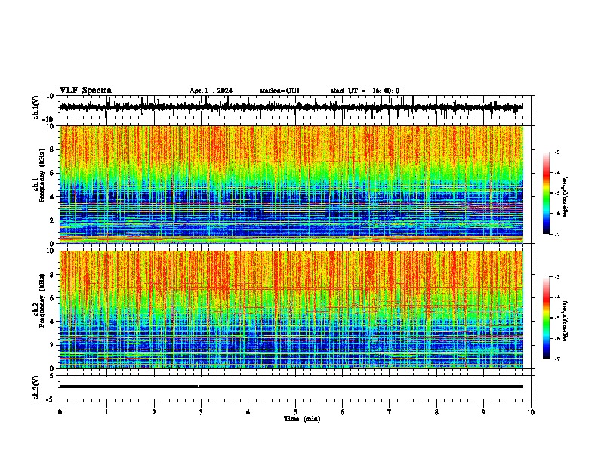Click the "-3" label on ch.1 colorbar

pyautogui.click(x=557, y=152)
